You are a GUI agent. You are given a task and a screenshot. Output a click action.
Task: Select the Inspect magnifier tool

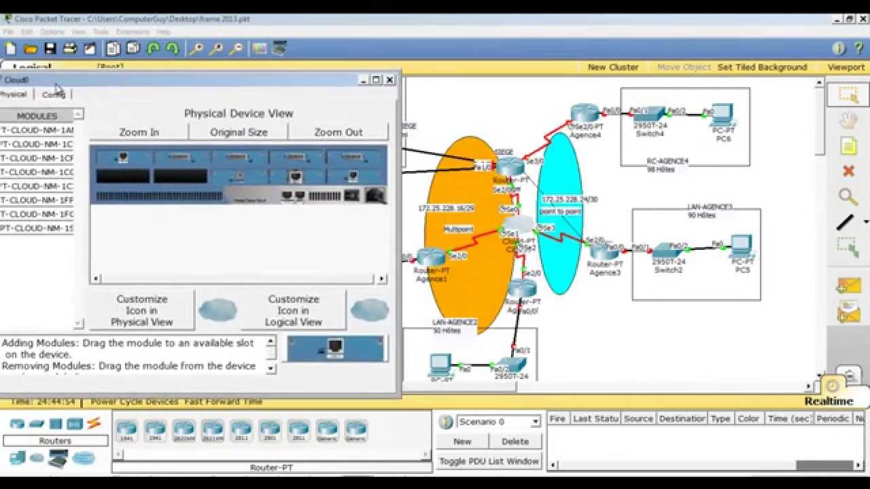[848, 197]
